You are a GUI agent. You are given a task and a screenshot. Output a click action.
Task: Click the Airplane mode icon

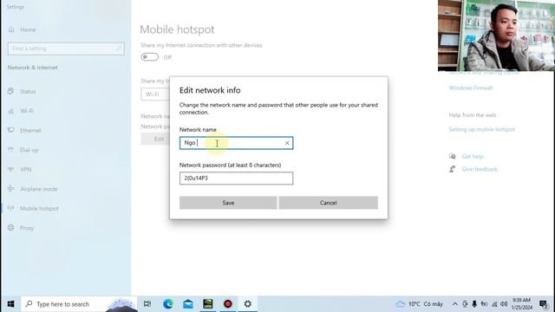(11, 189)
